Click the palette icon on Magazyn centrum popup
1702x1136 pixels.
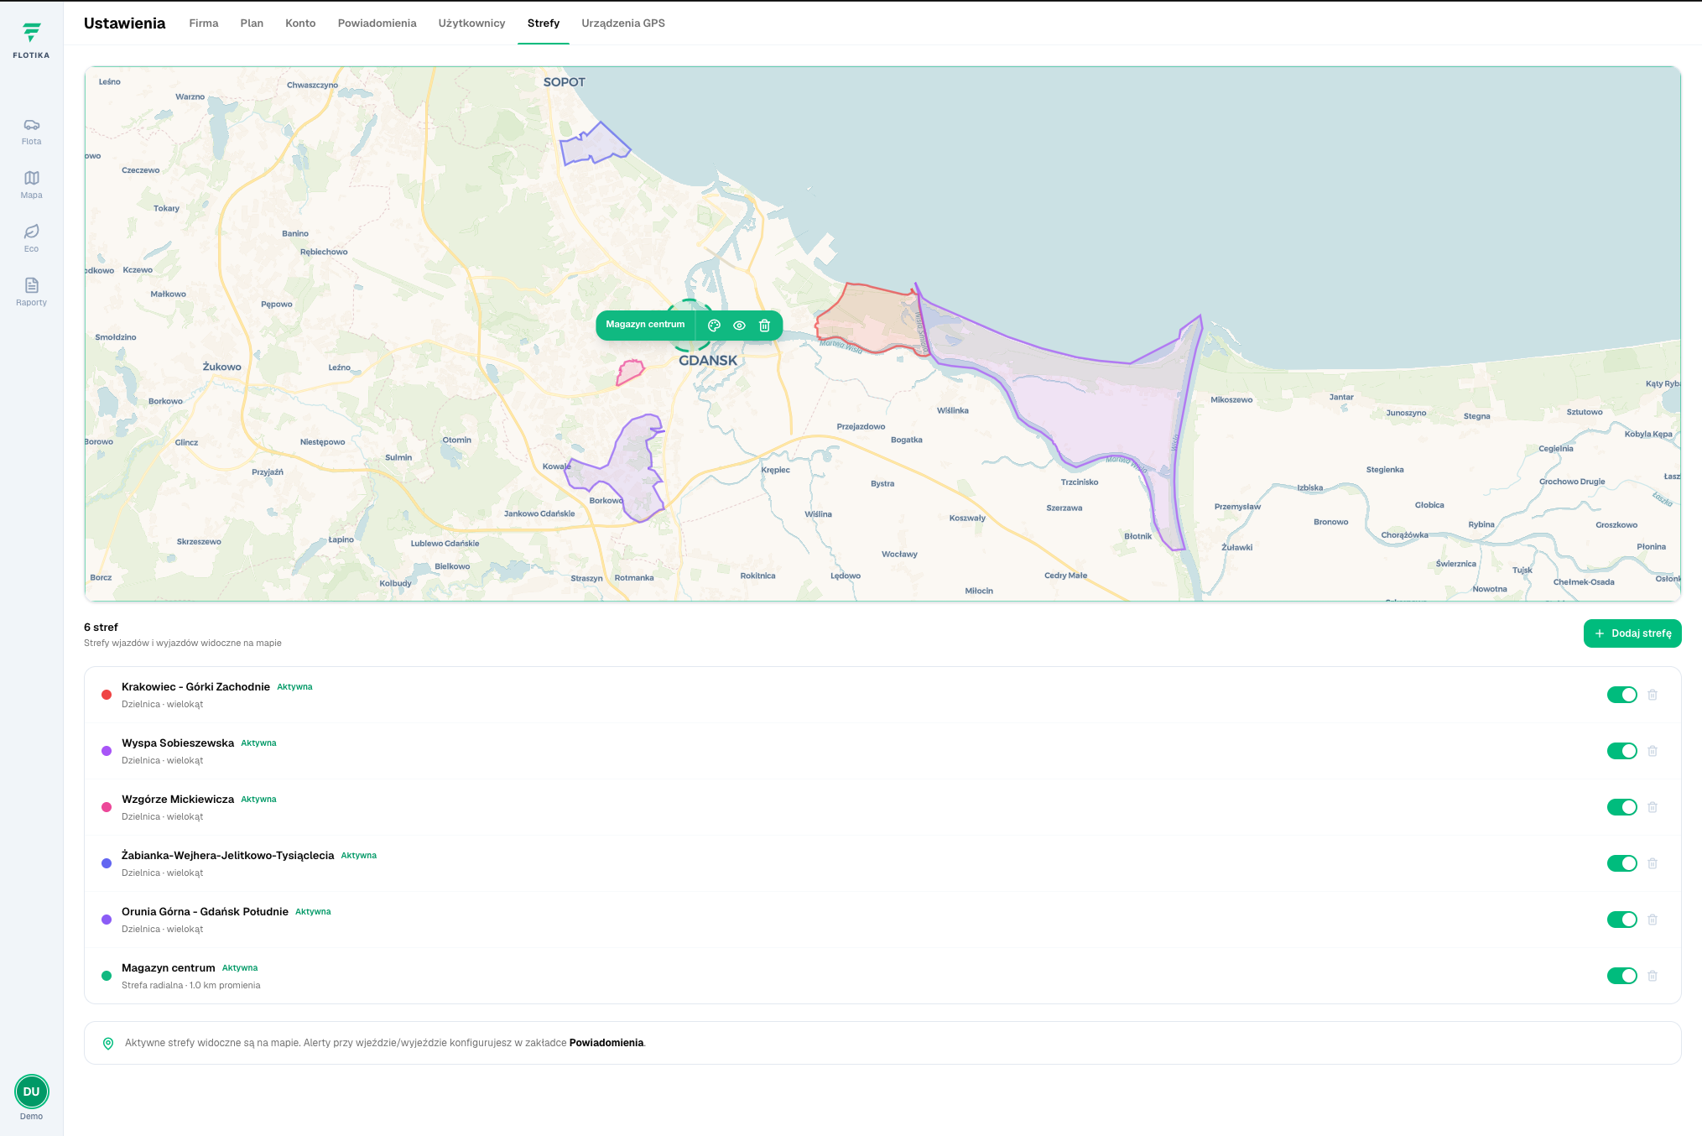click(714, 326)
